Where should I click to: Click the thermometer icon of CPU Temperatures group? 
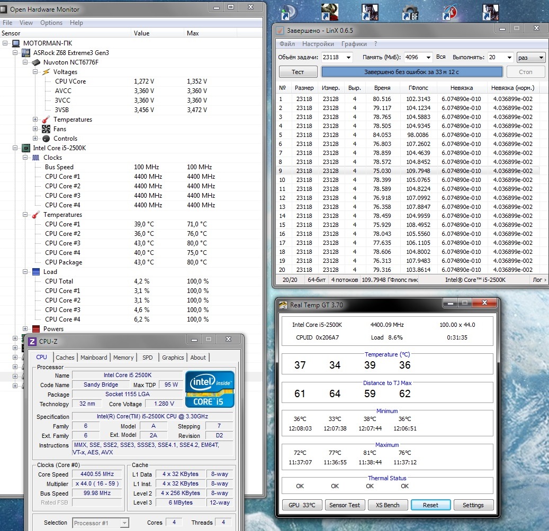click(35, 215)
